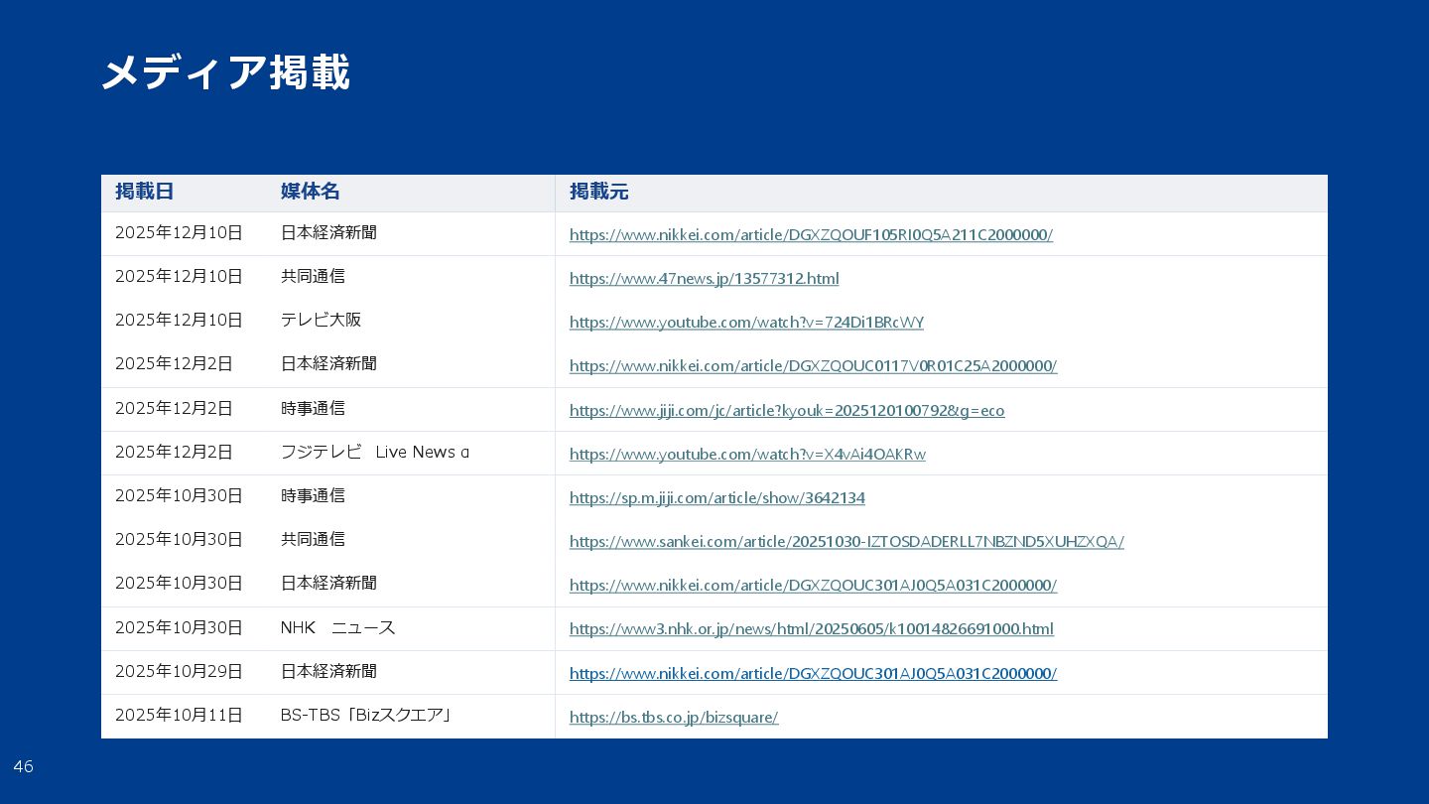The width and height of the screenshot is (1429, 804).
Task: Open the bs.tbs.co.jp/bizsquare link
Action: (x=674, y=717)
